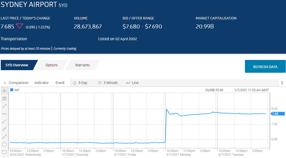Click the interval icon beside 5 Minute
286x158 pixels.
100,83
